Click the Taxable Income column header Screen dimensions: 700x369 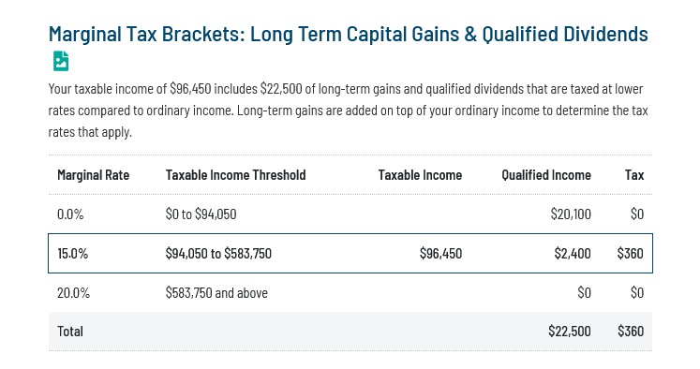click(420, 175)
